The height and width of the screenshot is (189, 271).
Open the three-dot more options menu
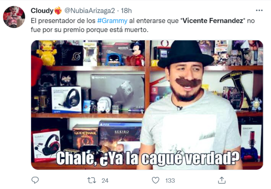[x=259, y=10]
